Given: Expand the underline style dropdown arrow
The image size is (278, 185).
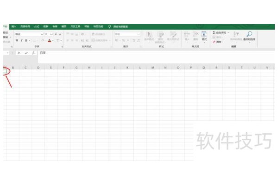Looking at the screenshot, I should tap(30, 40).
